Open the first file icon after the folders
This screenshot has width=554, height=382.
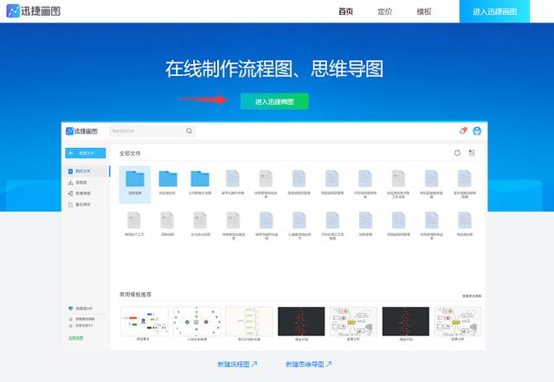pos(233,179)
